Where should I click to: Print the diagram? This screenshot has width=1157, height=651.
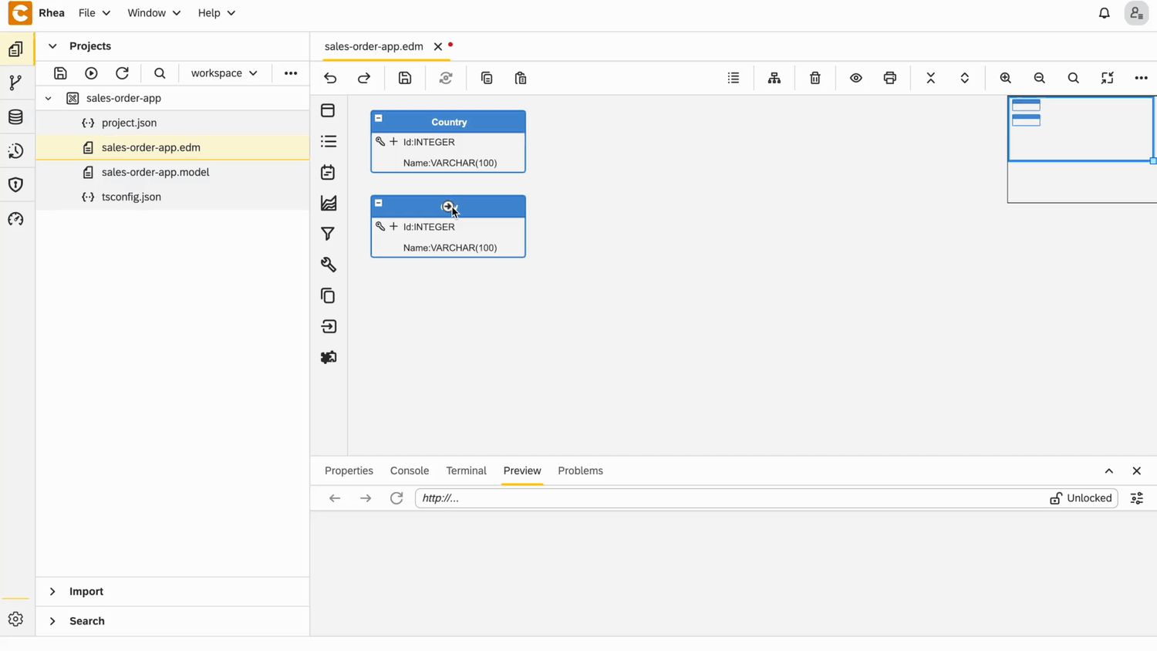[x=890, y=78]
